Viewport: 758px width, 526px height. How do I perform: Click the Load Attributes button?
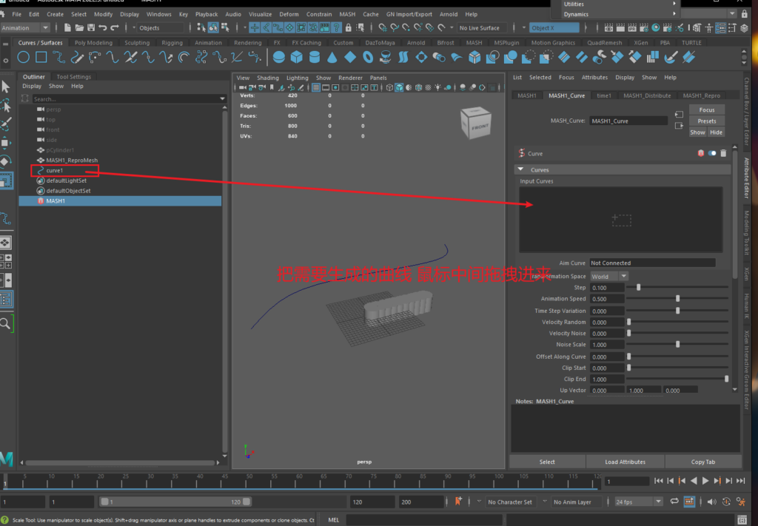(625, 462)
